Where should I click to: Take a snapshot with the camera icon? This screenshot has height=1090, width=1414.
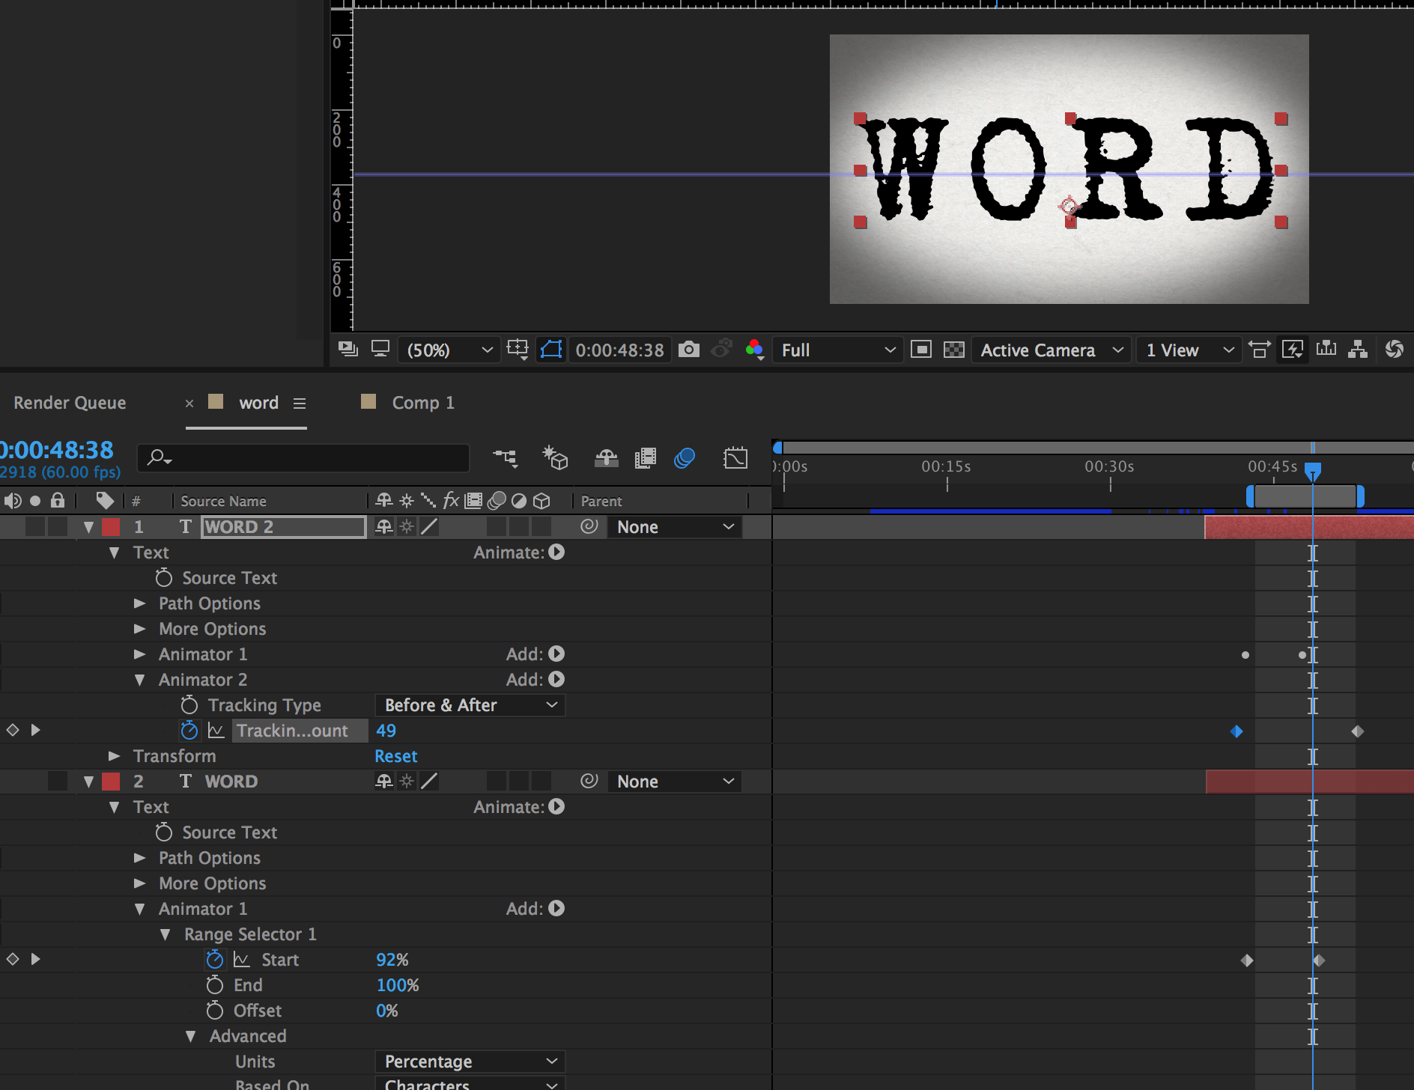tap(688, 349)
